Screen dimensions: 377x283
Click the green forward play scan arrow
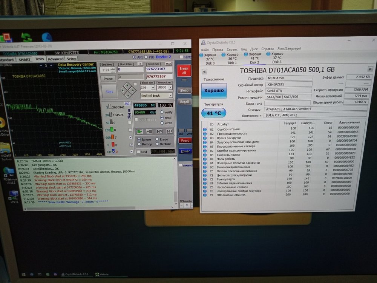[139, 131]
